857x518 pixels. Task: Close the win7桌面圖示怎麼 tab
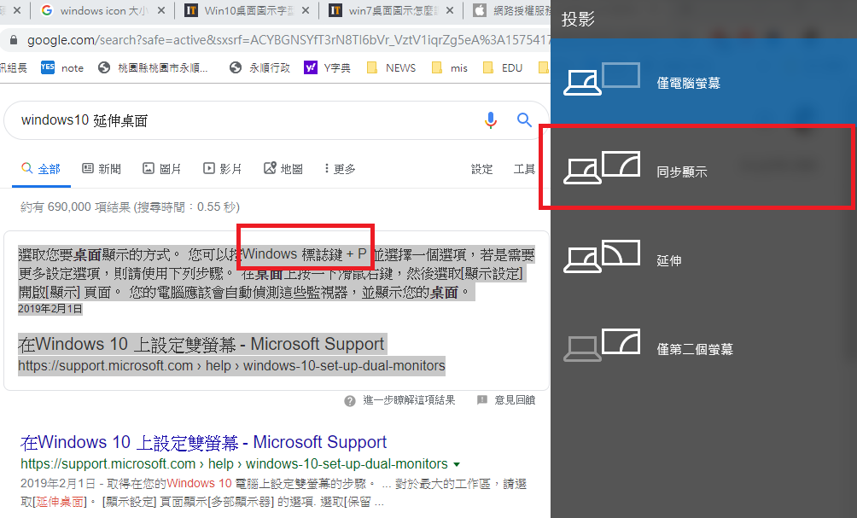pyautogui.click(x=449, y=10)
